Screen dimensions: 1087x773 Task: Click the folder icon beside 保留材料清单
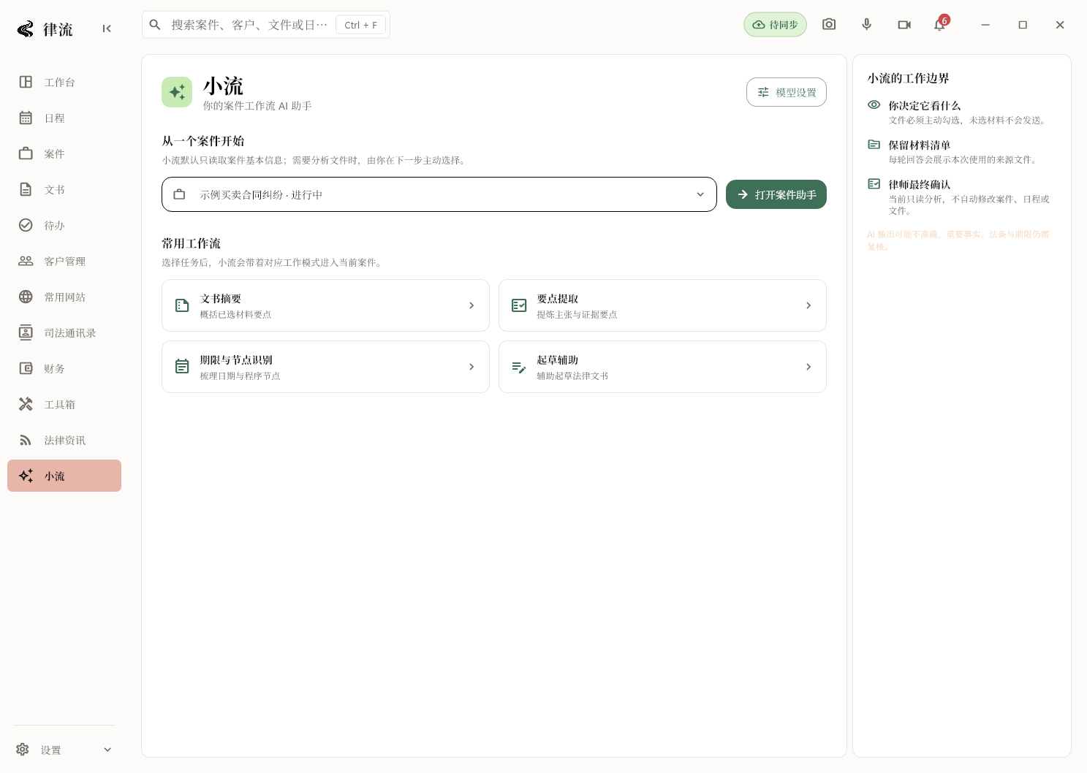(874, 144)
